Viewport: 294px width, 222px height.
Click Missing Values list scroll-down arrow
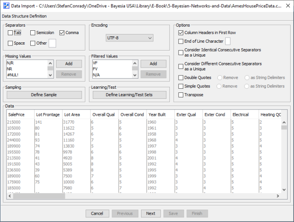[x=50, y=75]
